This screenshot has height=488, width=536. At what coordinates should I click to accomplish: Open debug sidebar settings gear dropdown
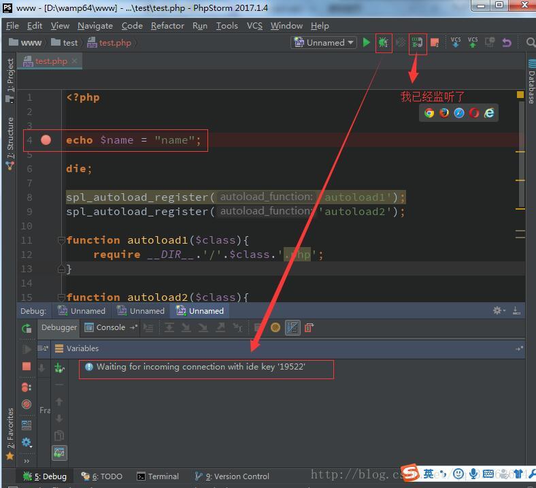pyautogui.click(x=27, y=442)
